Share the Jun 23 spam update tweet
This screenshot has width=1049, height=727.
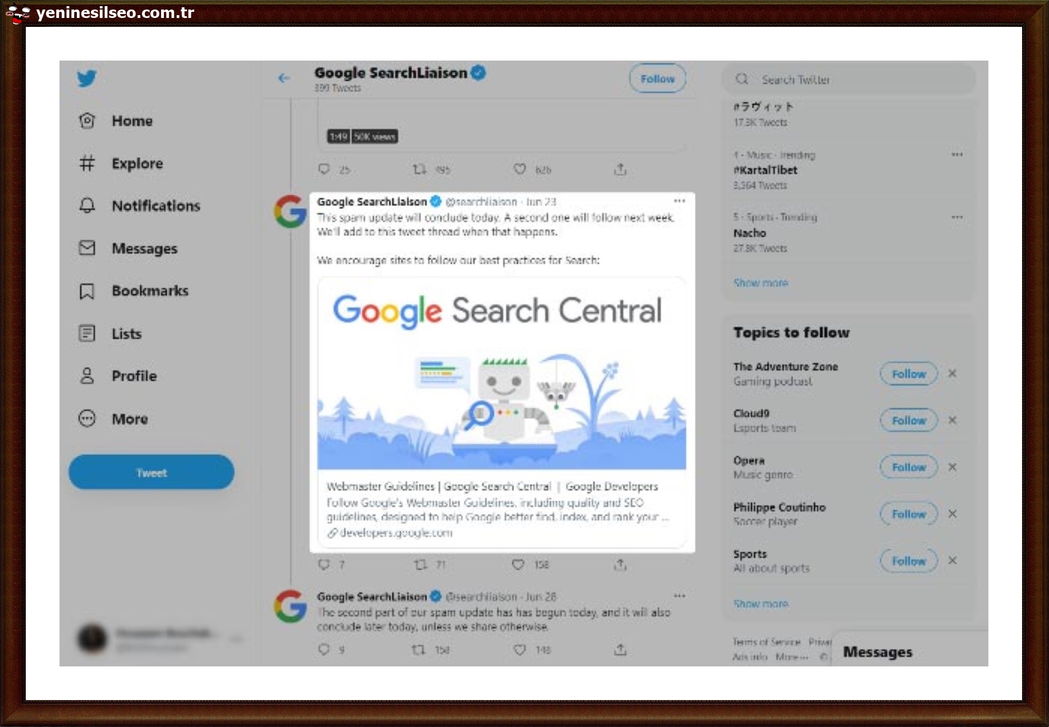pyautogui.click(x=620, y=564)
